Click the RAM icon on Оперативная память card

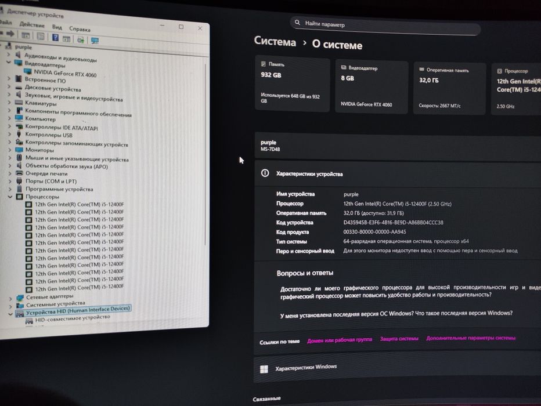(x=421, y=69)
